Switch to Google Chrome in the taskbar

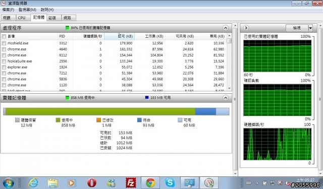coord(150,182)
